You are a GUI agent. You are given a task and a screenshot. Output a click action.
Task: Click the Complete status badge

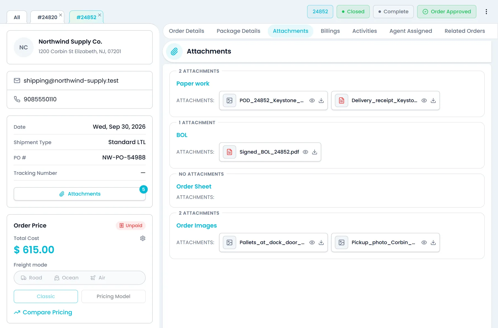click(x=393, y=12)
